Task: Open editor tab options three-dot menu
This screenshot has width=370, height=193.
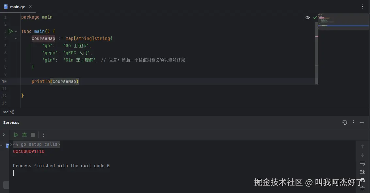Action: click(x=362, y=7)
